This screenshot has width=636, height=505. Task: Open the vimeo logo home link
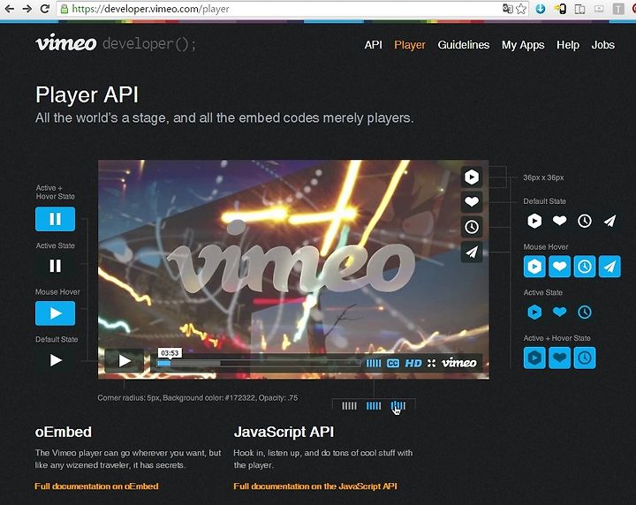tap(65, 42)
